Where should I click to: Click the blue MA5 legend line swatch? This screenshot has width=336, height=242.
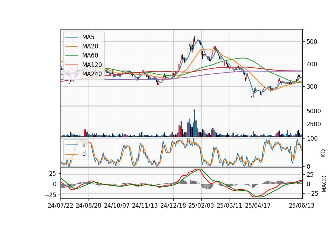coord(71,37)
